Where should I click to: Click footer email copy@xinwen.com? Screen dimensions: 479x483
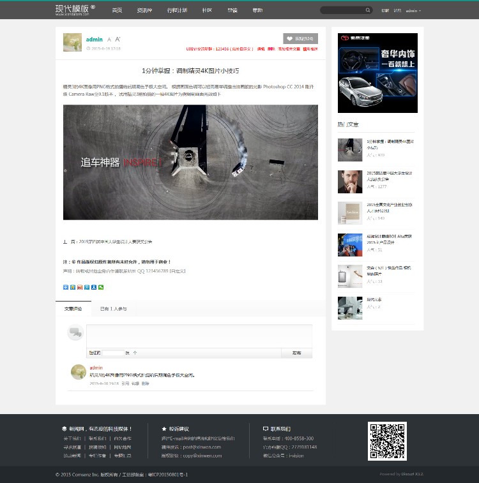pos(202,456)
